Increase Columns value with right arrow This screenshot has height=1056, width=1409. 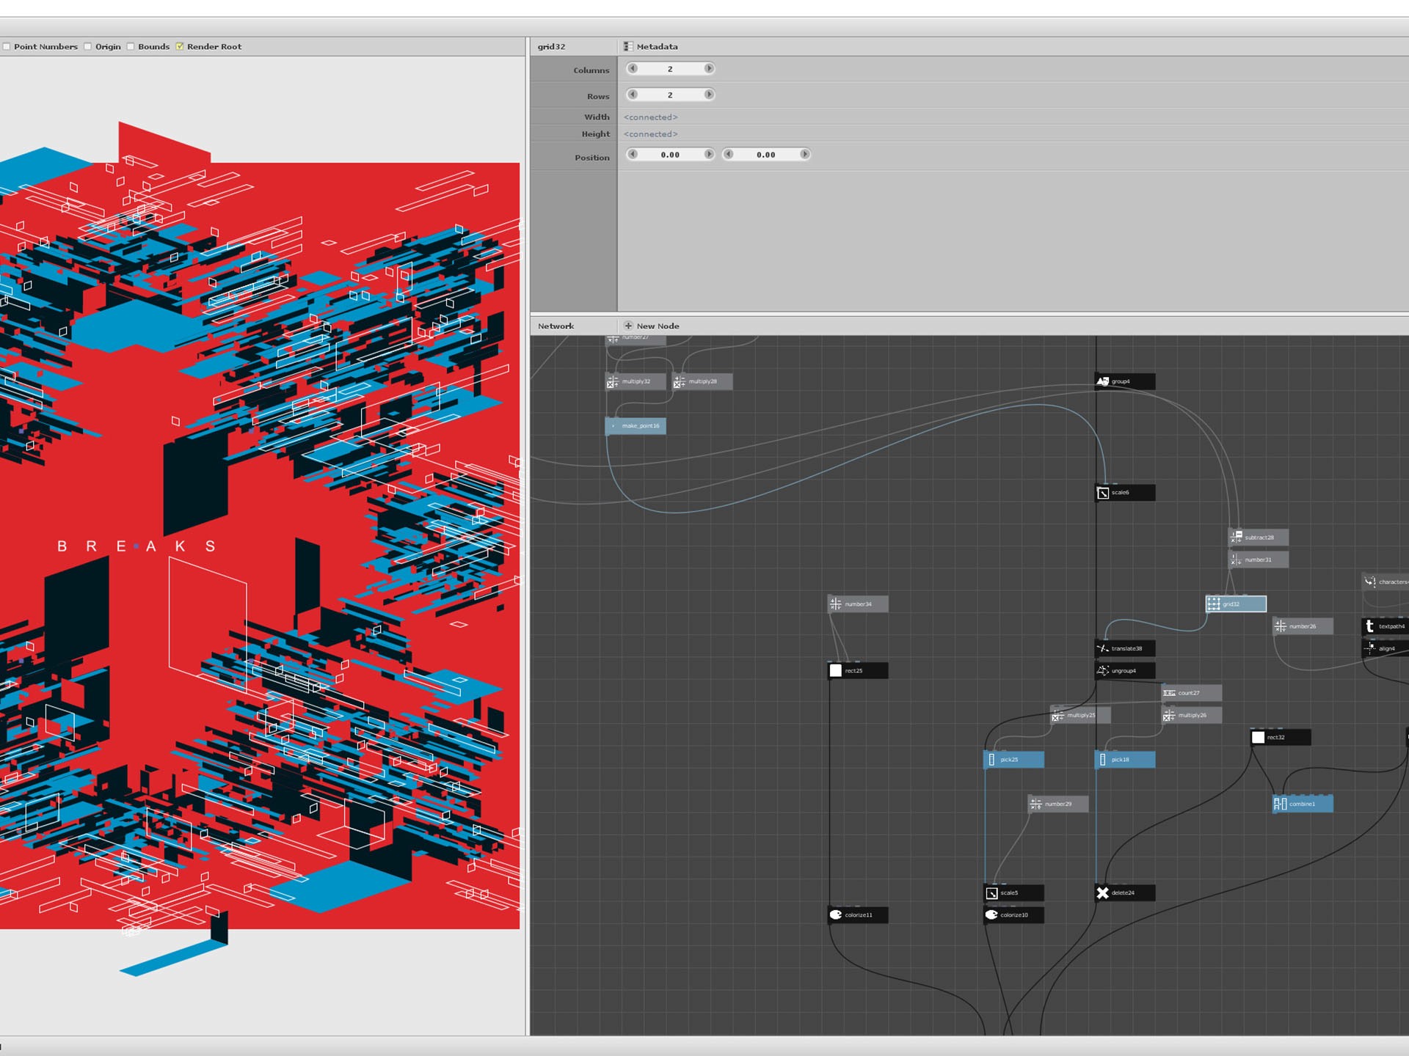[x=708, y=68]
